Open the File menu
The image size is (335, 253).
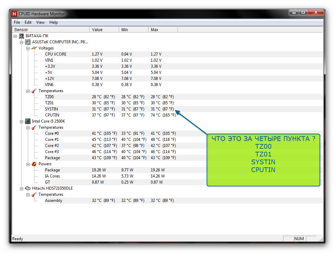pyautogui.click(x=17, y=22)
